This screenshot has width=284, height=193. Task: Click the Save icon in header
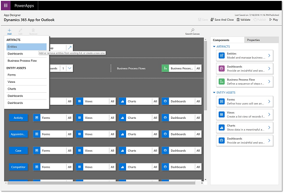200,19
